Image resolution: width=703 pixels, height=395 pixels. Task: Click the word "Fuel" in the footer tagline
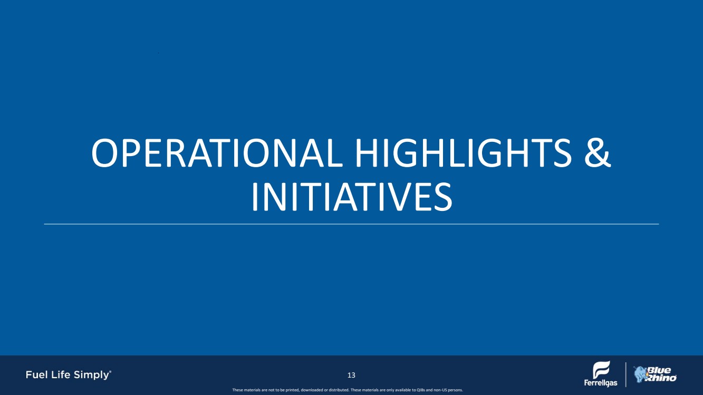pyautogui.click(x=37, y=375)
